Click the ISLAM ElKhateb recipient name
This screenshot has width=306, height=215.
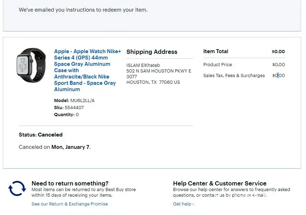pos(142,65)
